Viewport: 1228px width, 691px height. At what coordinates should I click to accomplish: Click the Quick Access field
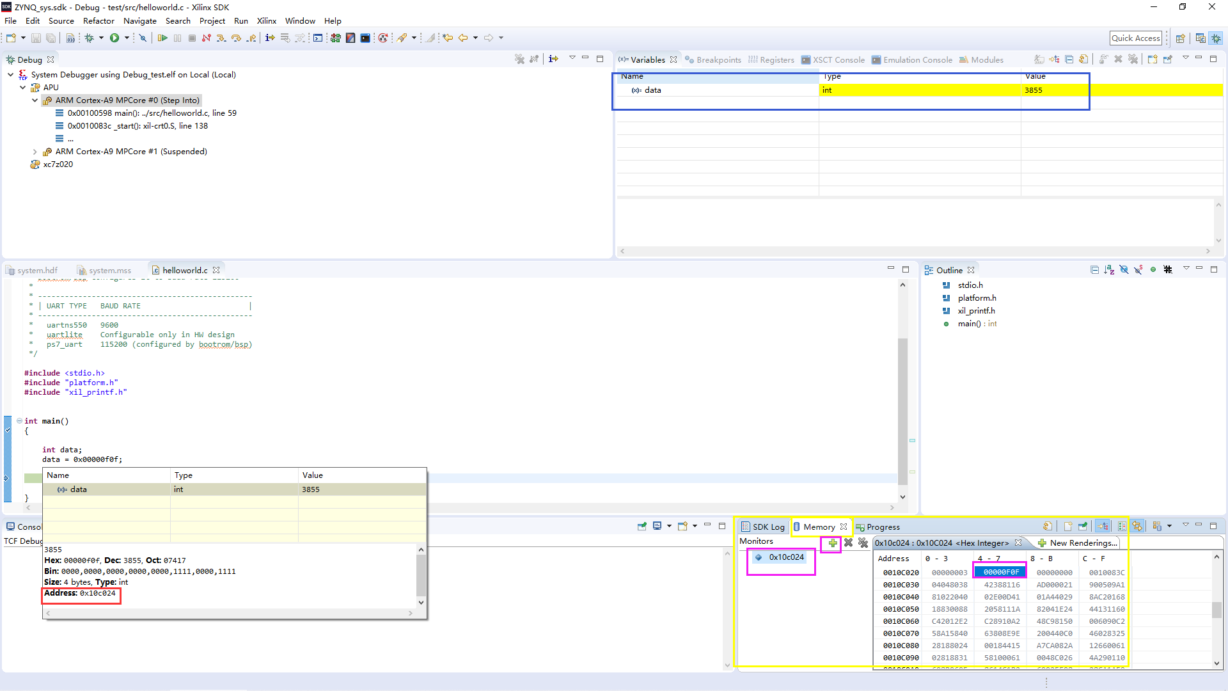tap(1135, 38)
